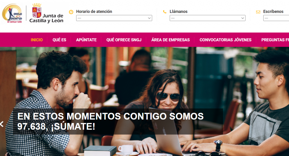Select APÚNTATE in the navigation bar
The image size is (289, 156).
point(86,40)
